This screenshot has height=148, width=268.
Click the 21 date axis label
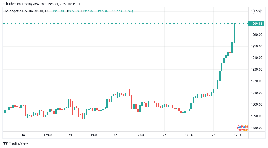point(70,135)
